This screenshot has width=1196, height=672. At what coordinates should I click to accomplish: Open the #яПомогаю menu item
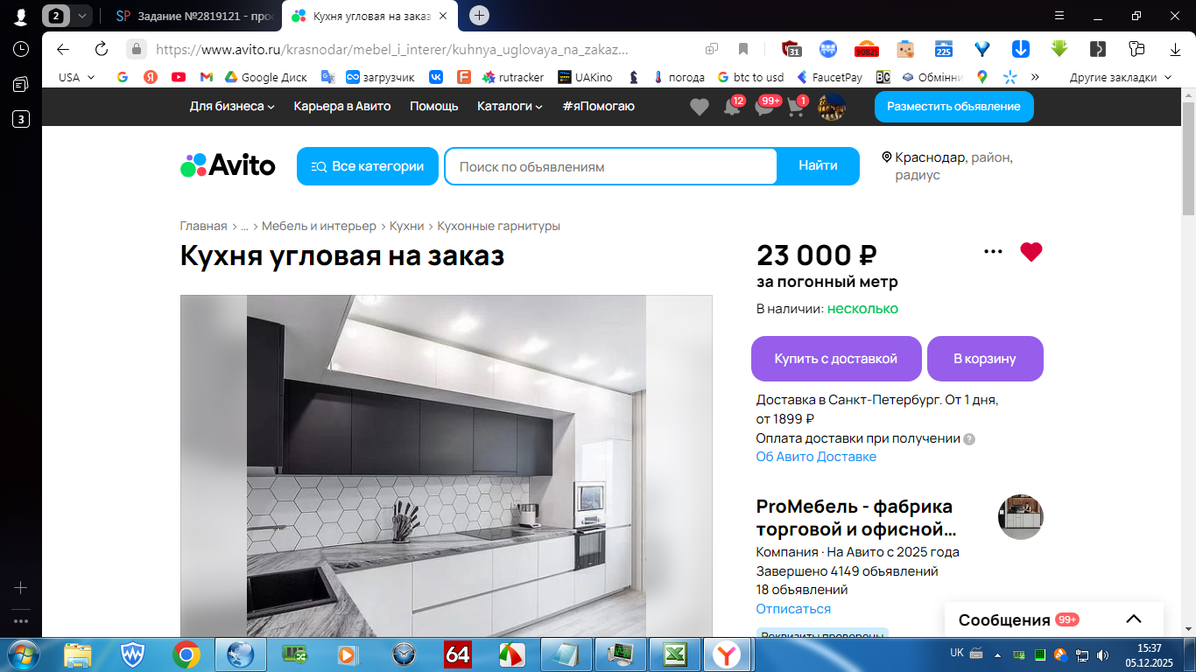(599, 106)
